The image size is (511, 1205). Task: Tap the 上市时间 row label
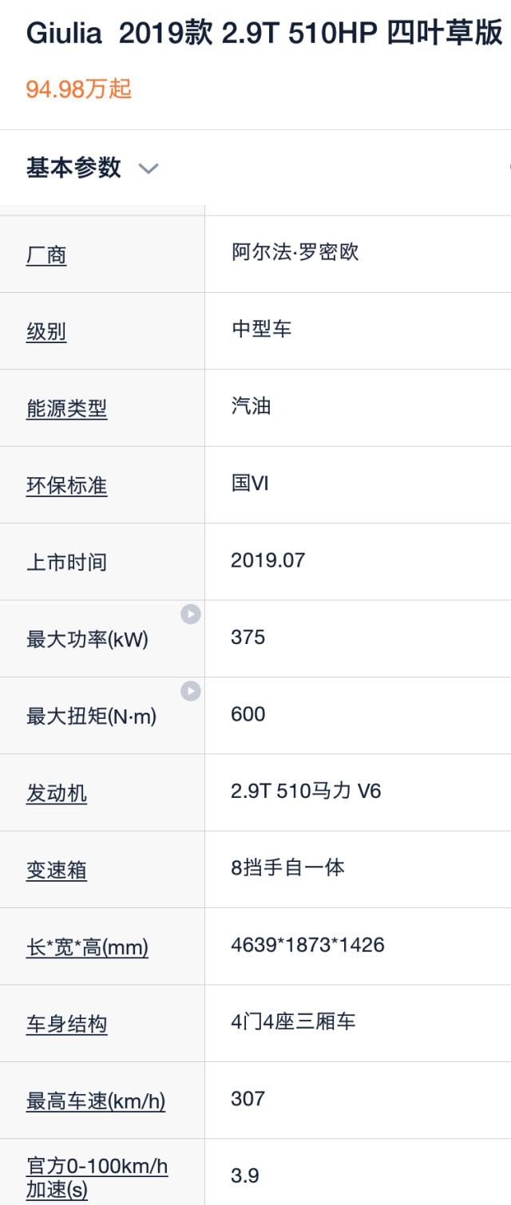click(x=66, y=563)
